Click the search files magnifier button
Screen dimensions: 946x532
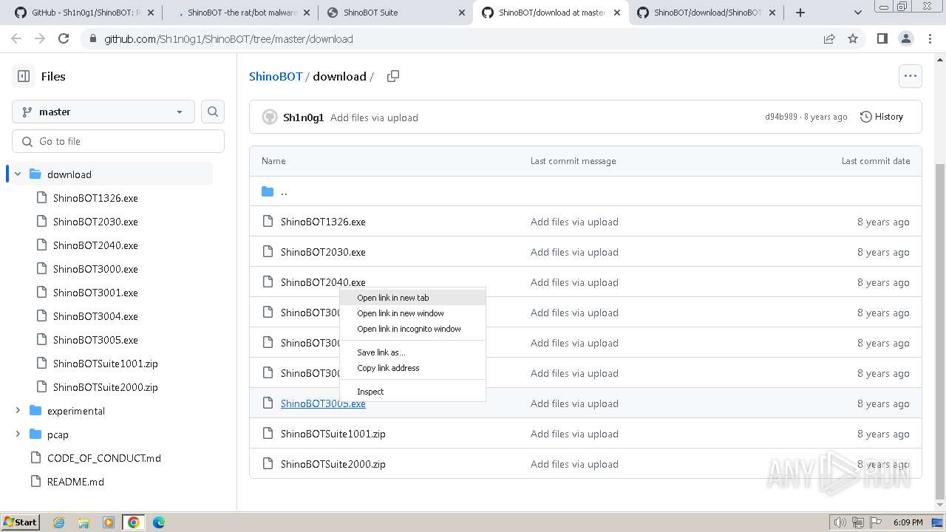coord(213,112)
